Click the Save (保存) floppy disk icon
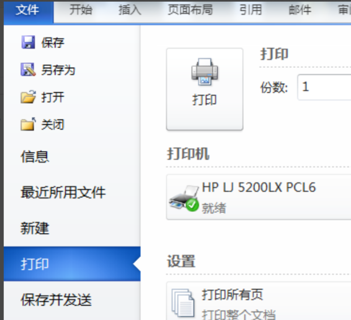The height and width of the screenshot is (320, 351). (28, 42)
